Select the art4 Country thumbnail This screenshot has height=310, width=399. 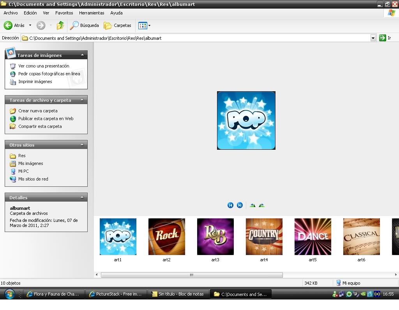pos(264,237)
